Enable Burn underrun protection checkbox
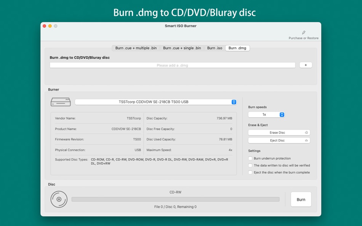The width and height of the screenshot is (362, 226). click(250, 158)
